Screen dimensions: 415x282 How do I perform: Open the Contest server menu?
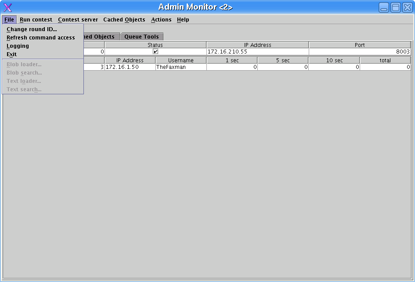pos(78,20)
